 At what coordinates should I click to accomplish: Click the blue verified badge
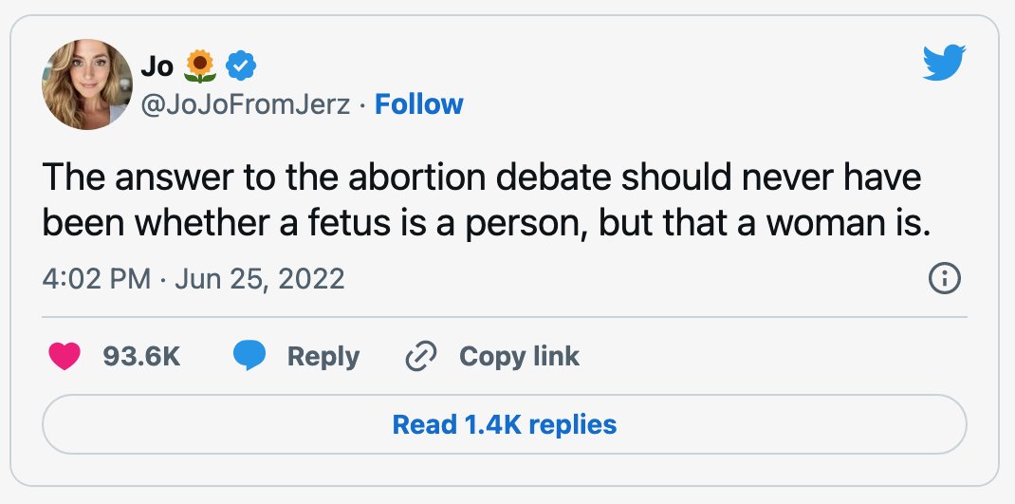(242, 65)
